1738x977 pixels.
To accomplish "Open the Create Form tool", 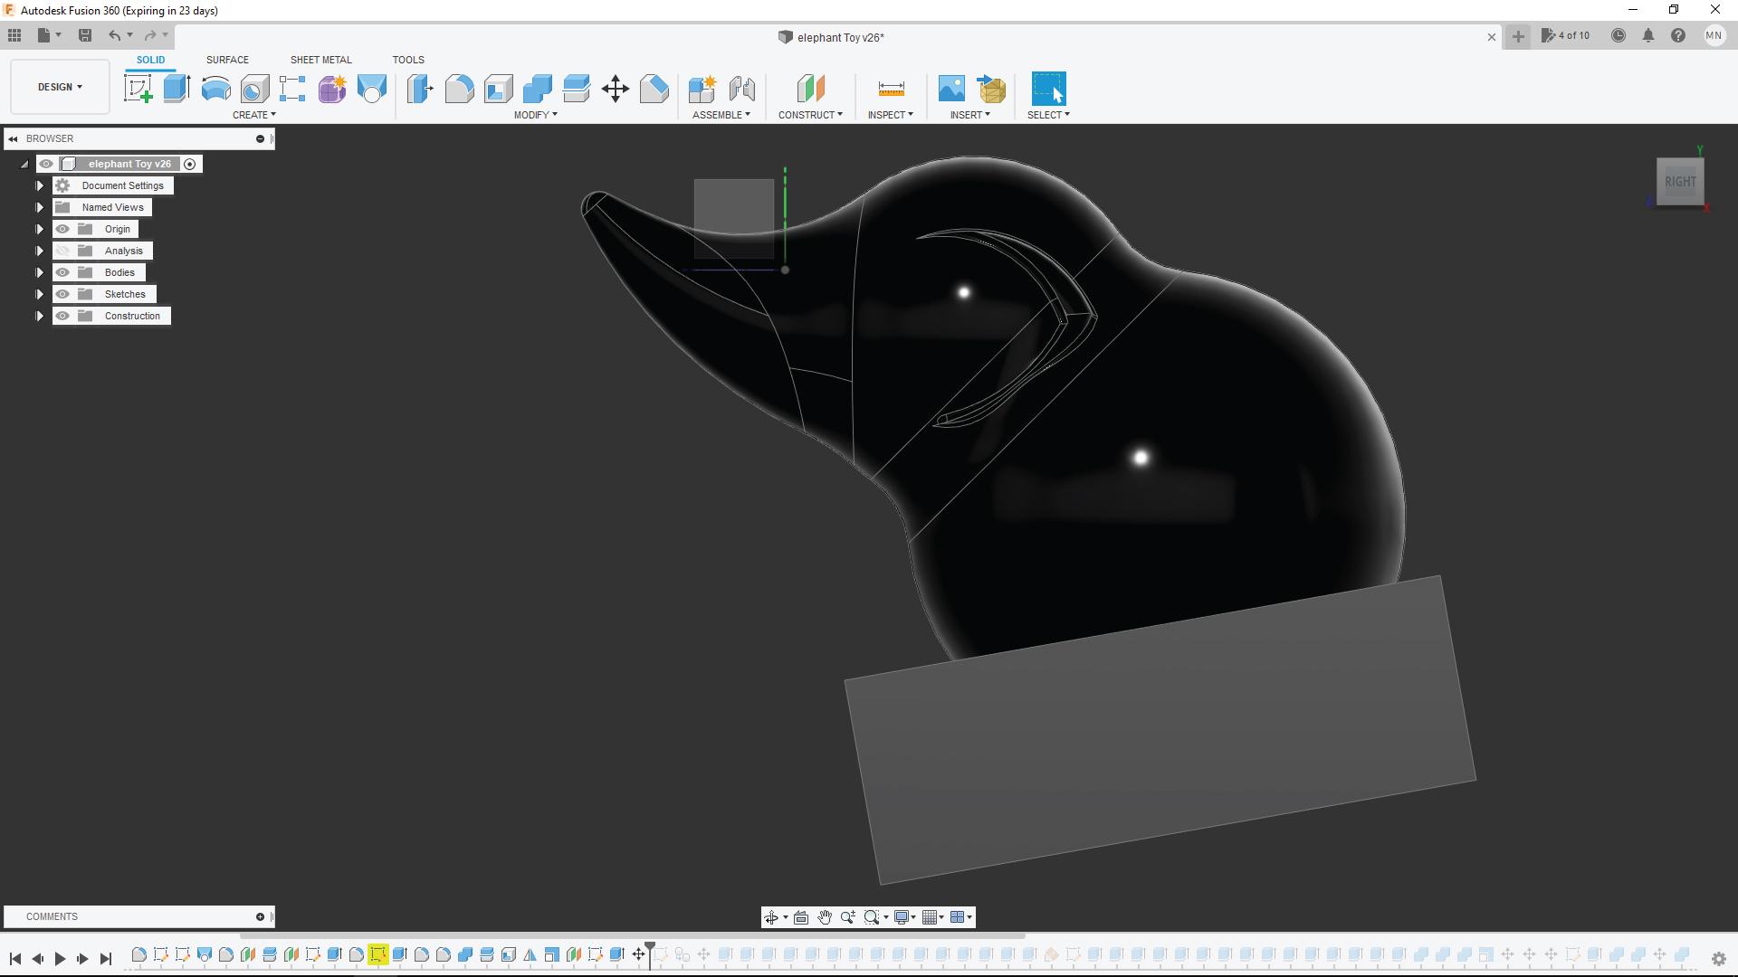I will pyautogui.click(x=332, y=89).
